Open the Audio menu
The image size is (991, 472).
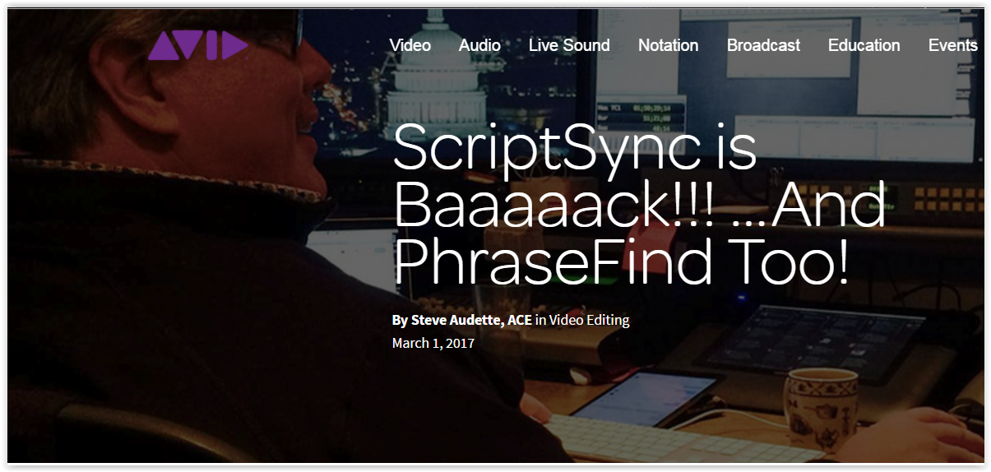tap(479, 45)
